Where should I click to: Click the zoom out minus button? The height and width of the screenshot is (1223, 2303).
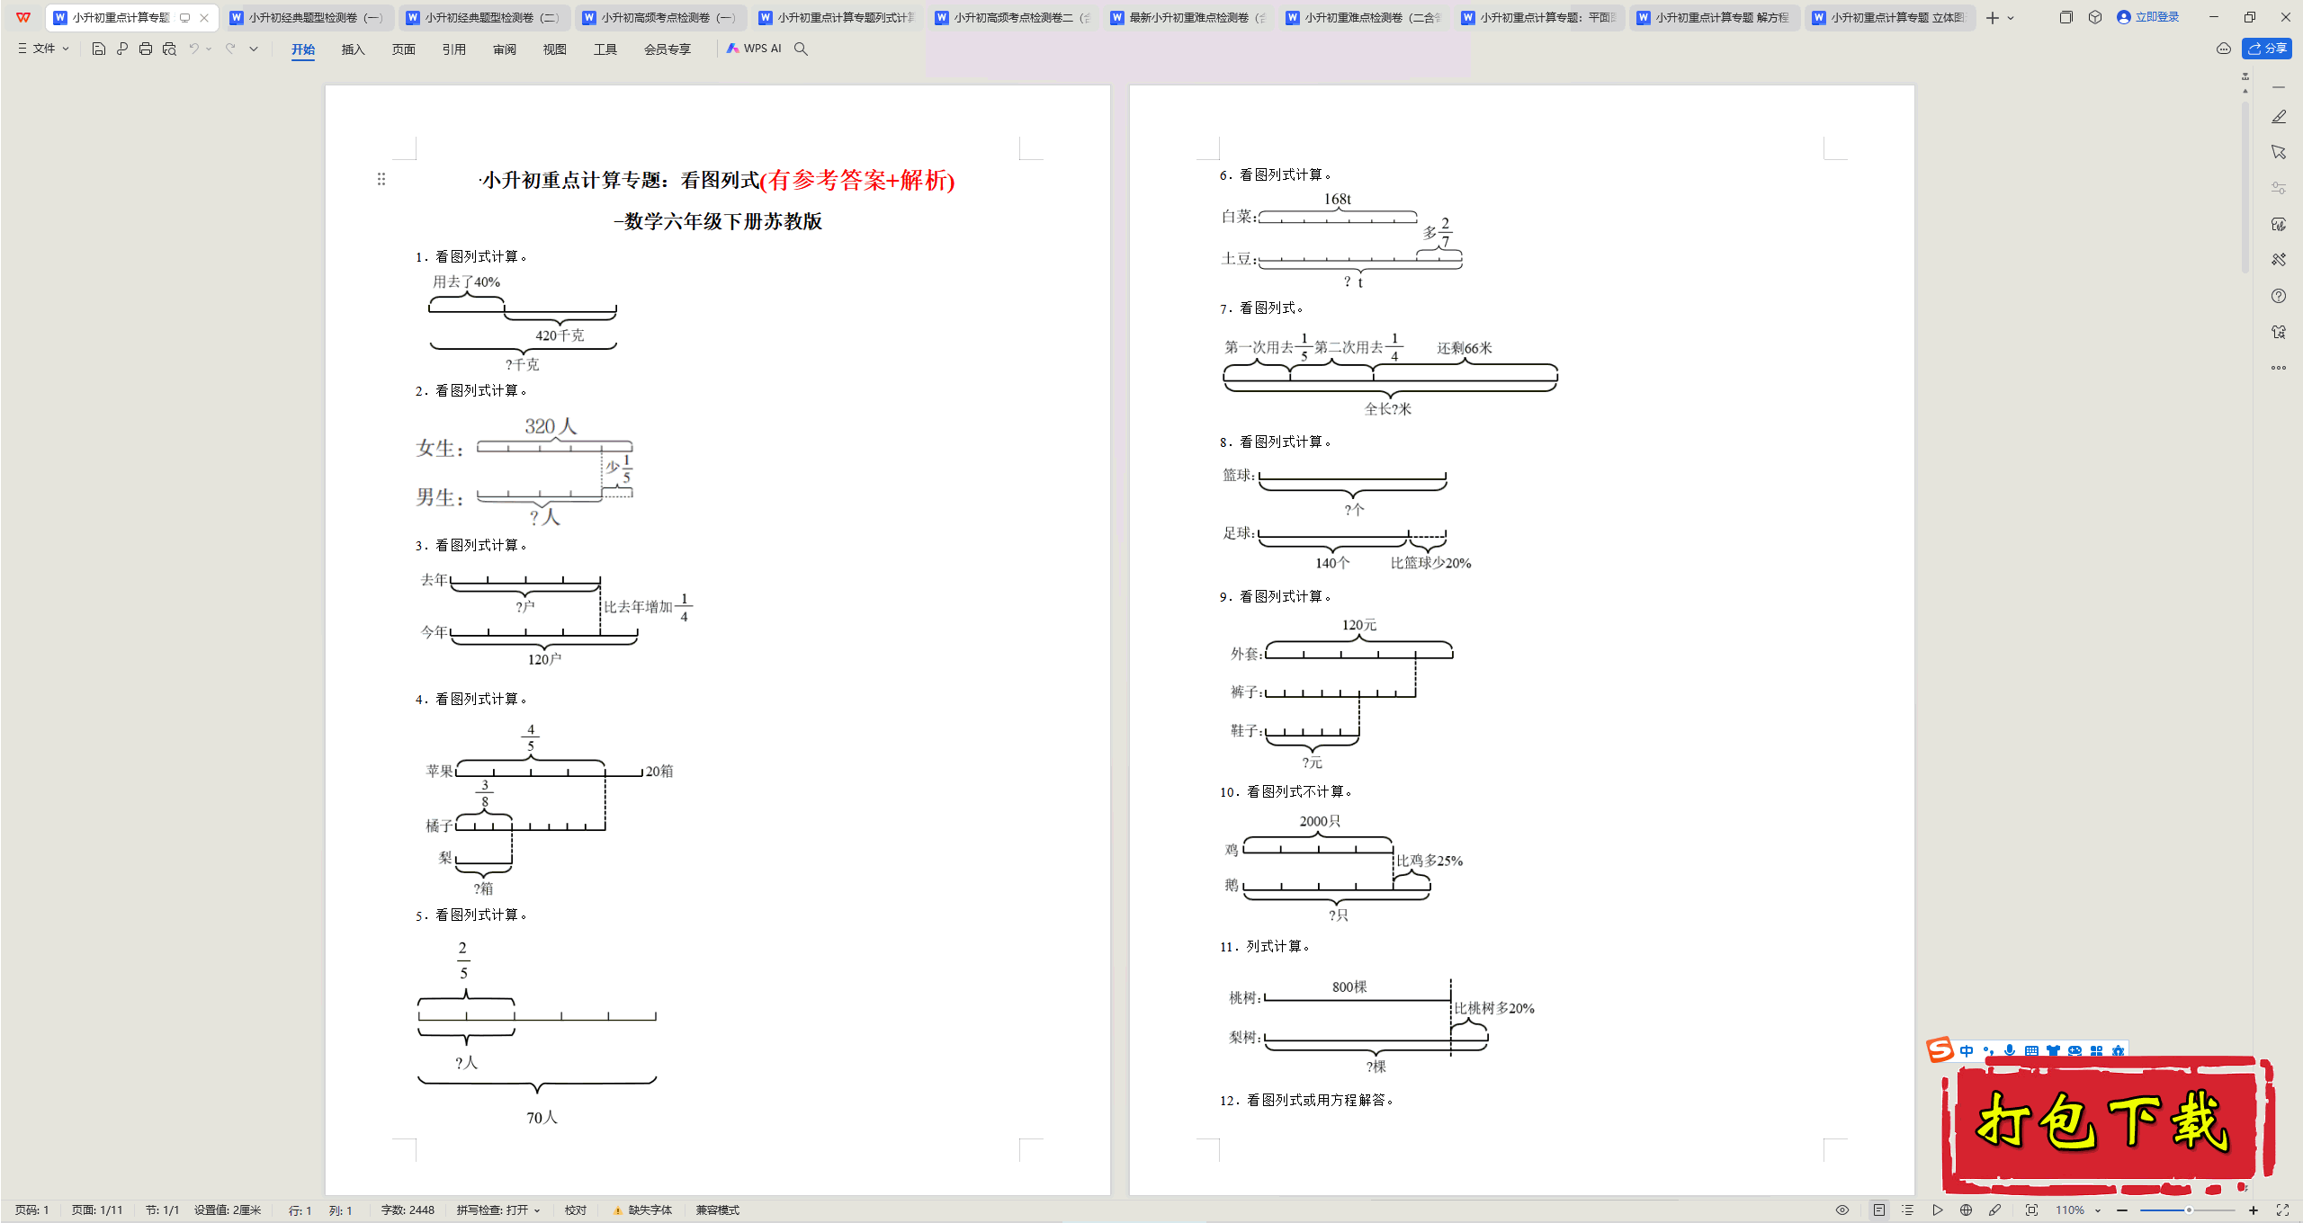[x=2122, y=1210]
